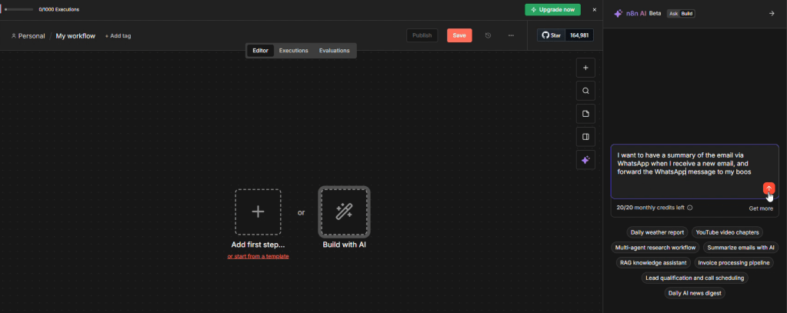The image size is (787, 313).
Task: Click the green Upgrade now button
Action: pos(552,9)
